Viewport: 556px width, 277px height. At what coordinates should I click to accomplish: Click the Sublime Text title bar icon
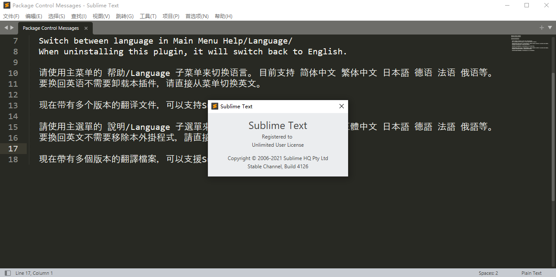tap(6, 5)
